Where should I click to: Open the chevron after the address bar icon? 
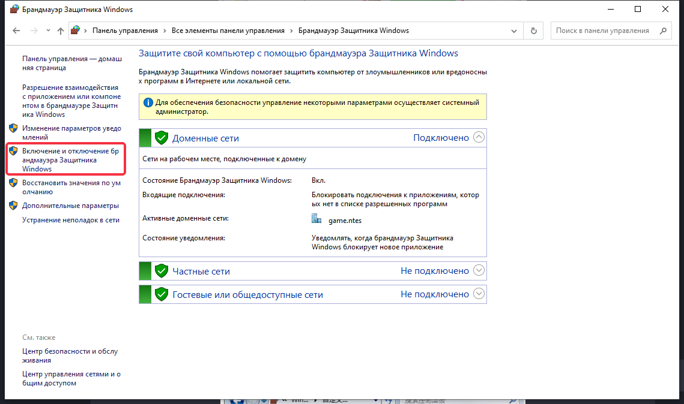[85, 31]
